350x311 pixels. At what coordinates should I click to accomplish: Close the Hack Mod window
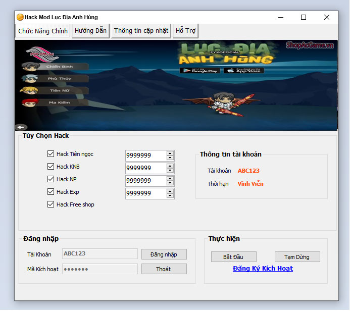(327, 17)
